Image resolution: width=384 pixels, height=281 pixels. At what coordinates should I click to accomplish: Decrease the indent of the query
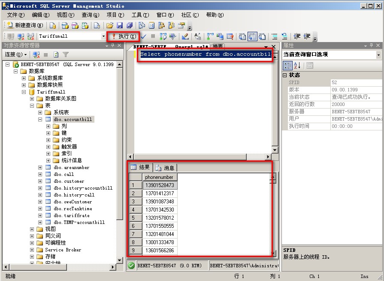(297, 36)
